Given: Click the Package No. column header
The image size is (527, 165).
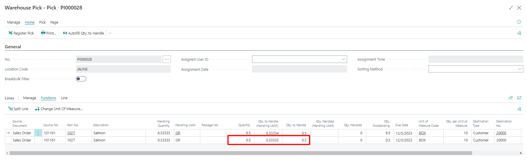Looking at the screenshot, I should [x=210, y=125].
